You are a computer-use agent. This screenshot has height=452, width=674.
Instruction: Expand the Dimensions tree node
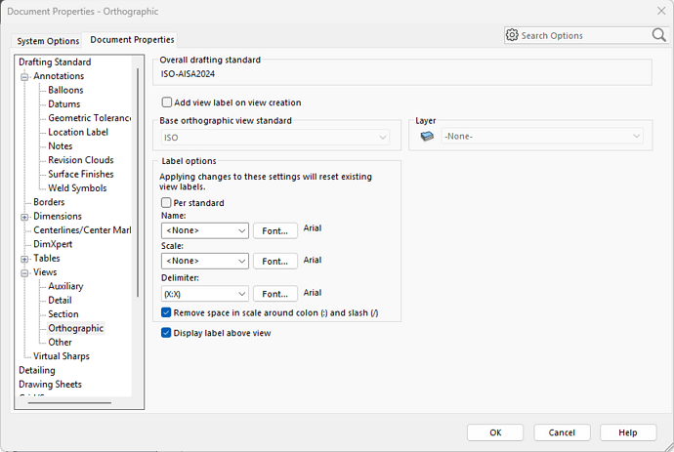(24, 217)
